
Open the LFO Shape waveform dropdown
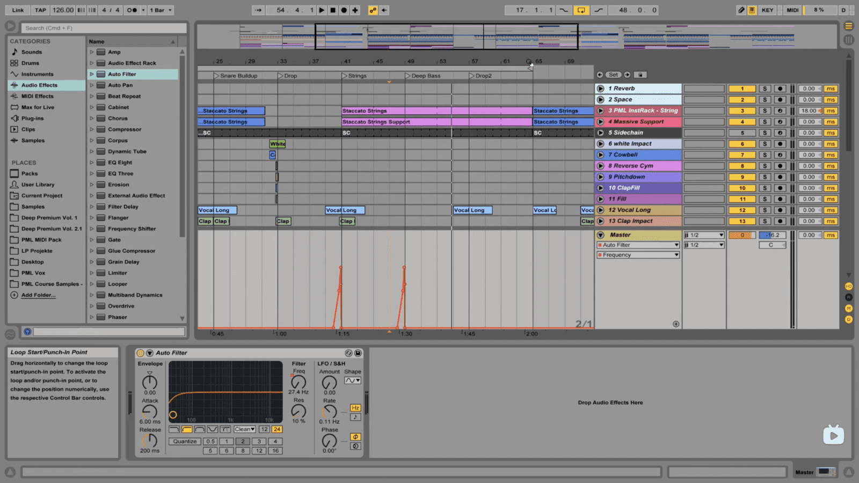(353, 380)
